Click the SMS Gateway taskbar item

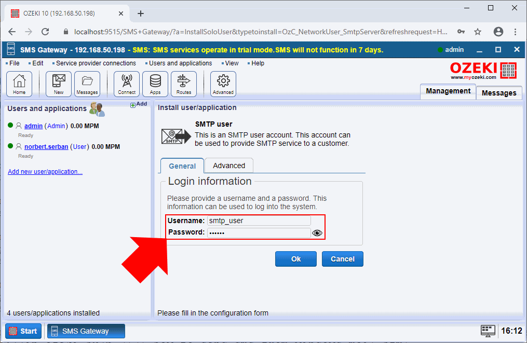pos(86,331)
